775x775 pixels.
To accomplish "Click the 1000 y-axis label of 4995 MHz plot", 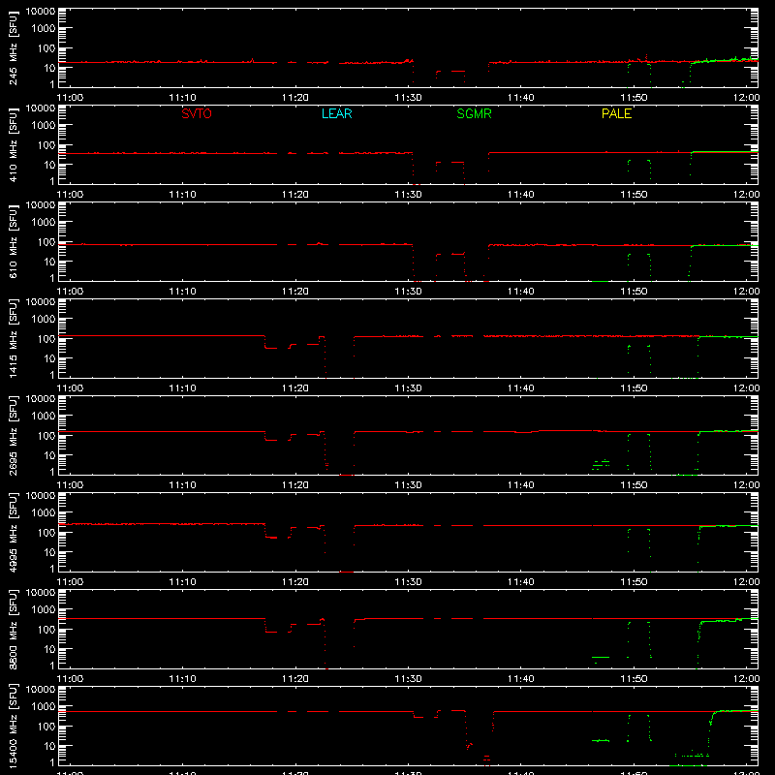I will [x=44, y=513].
